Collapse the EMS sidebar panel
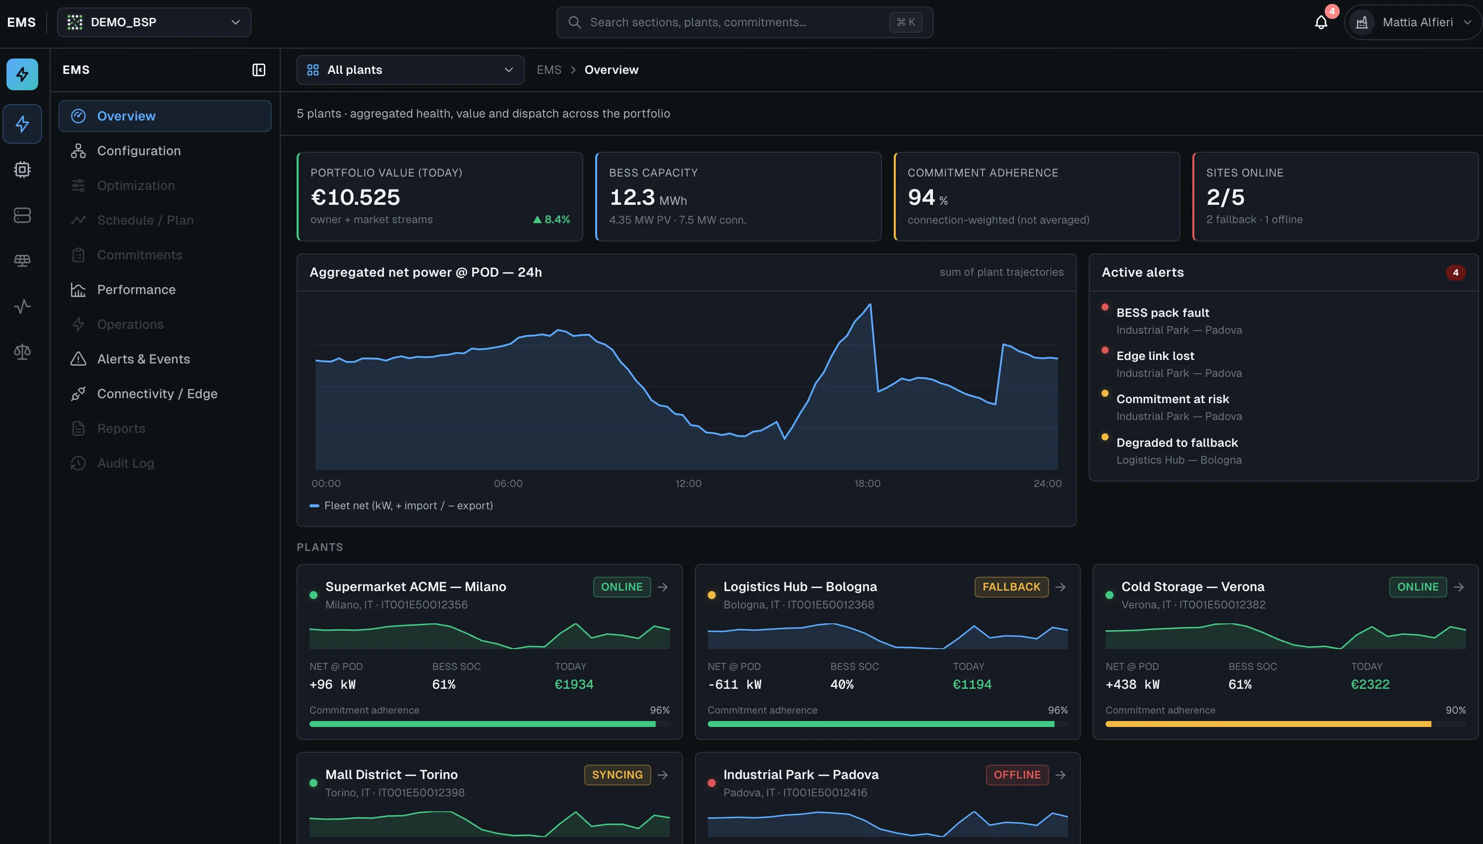 258,70
